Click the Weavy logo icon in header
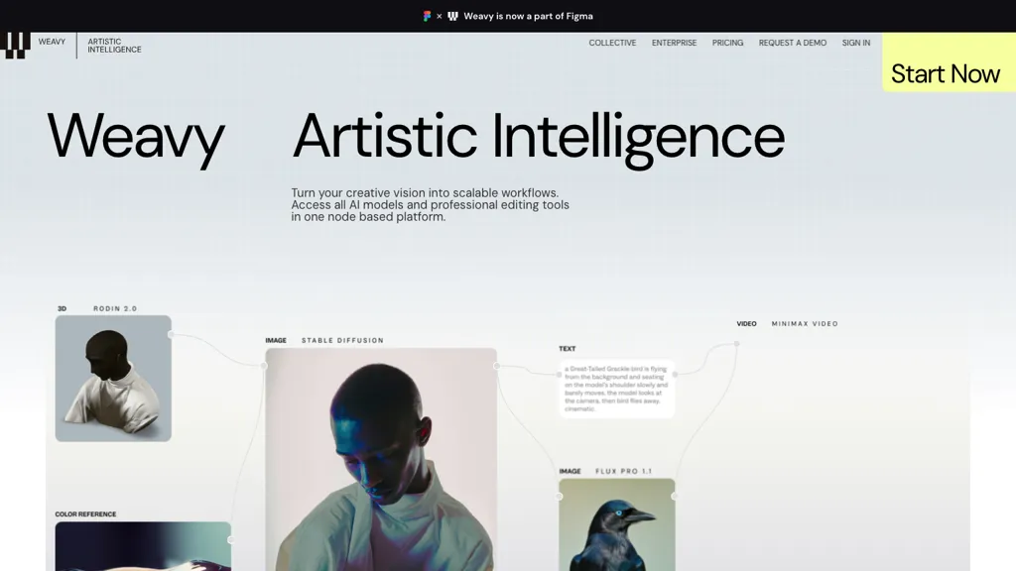The height and width of the screenshot is (571, 1016). pyautogui.click(x=16, y=46)
